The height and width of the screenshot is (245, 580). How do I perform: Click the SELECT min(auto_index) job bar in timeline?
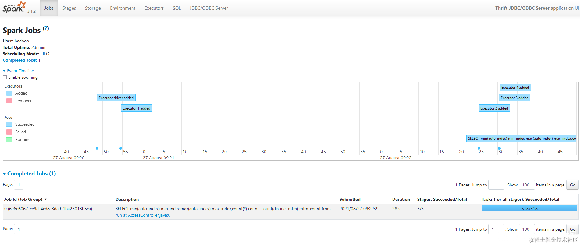coord(521,139)
